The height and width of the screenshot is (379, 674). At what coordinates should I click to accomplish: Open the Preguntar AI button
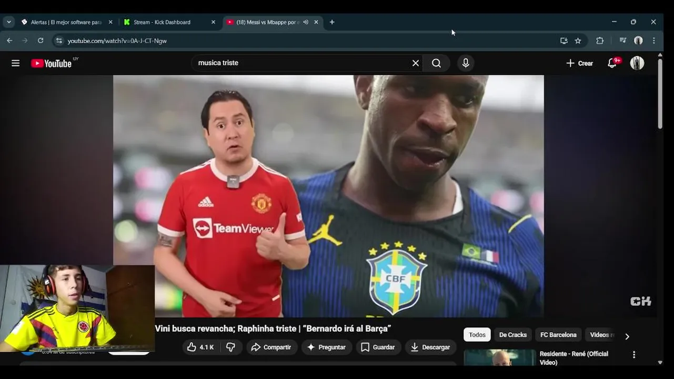pos(327,347)
